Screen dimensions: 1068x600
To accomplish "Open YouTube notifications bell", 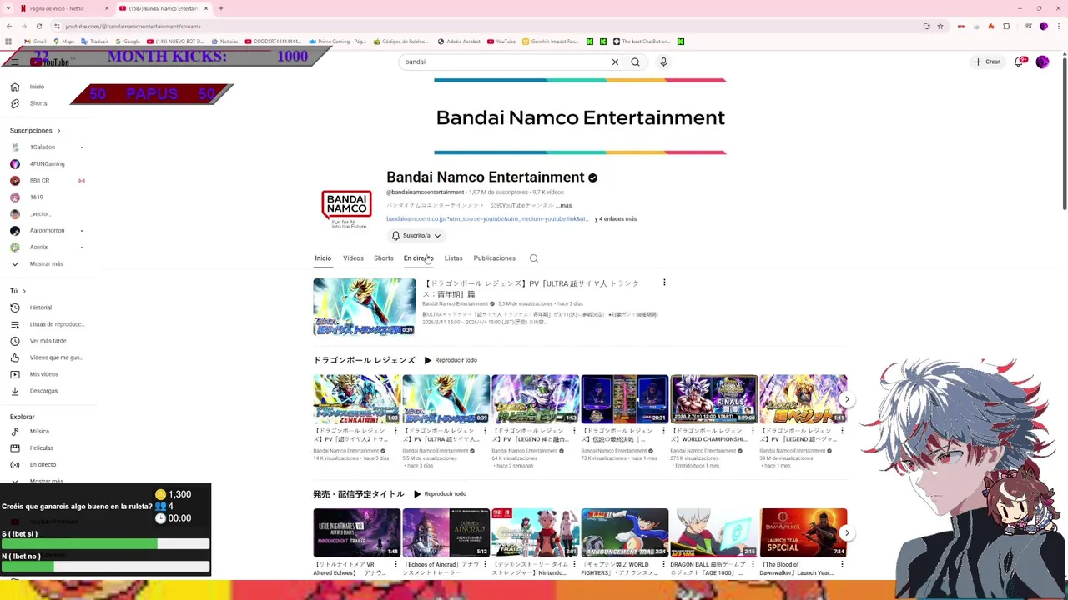I will pyautogui.click(x=1019, y=62).
